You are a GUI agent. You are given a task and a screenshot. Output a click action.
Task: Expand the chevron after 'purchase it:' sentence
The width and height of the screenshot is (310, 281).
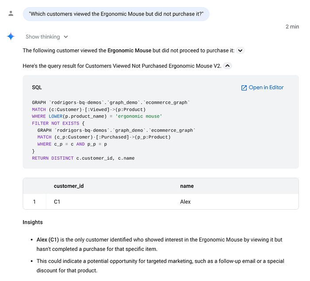coord(240,51)
